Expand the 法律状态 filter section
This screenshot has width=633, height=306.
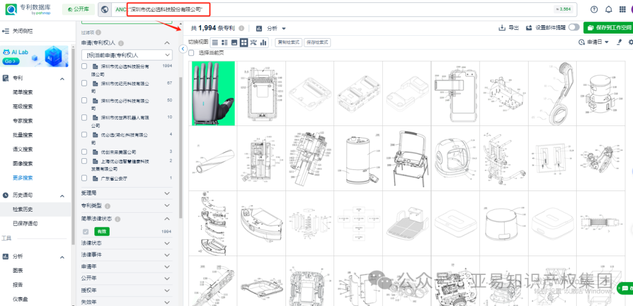166,243
